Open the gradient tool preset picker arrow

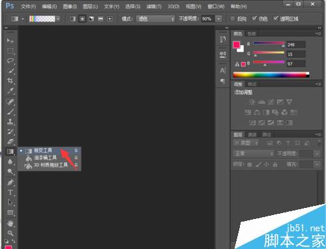coord(23,19)
